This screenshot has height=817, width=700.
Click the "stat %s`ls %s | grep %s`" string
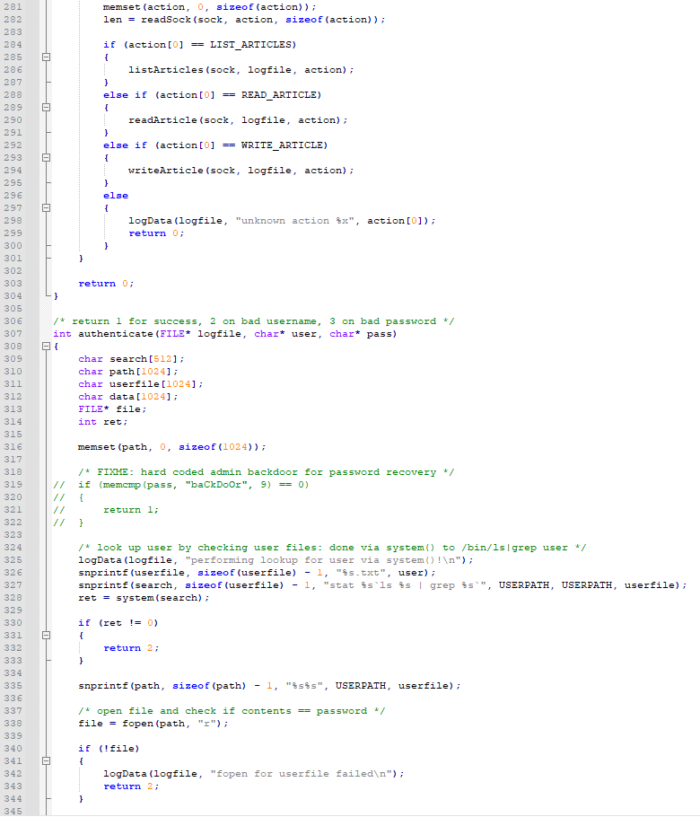[x=405, y=585]
